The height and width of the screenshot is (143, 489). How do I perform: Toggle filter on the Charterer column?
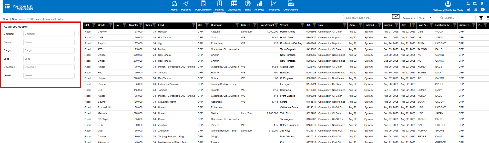tap(111, 25)
